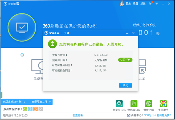Open 弹窗拦截 popup blocker
The width and height of the screenshot is (175, 120).
[x=149, y=106]
